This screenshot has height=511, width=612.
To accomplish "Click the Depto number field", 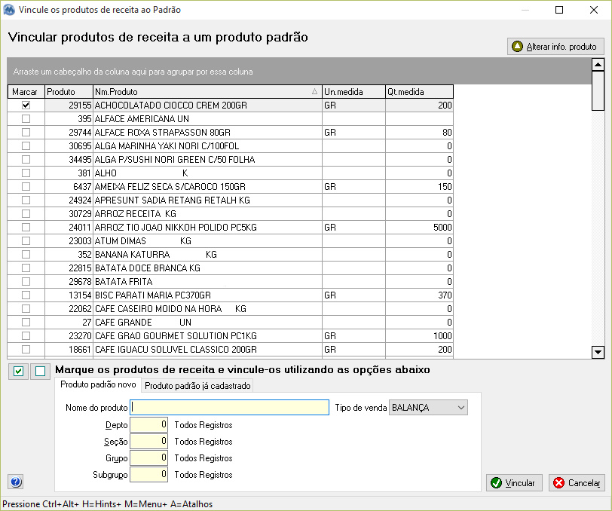I will 148,425.
